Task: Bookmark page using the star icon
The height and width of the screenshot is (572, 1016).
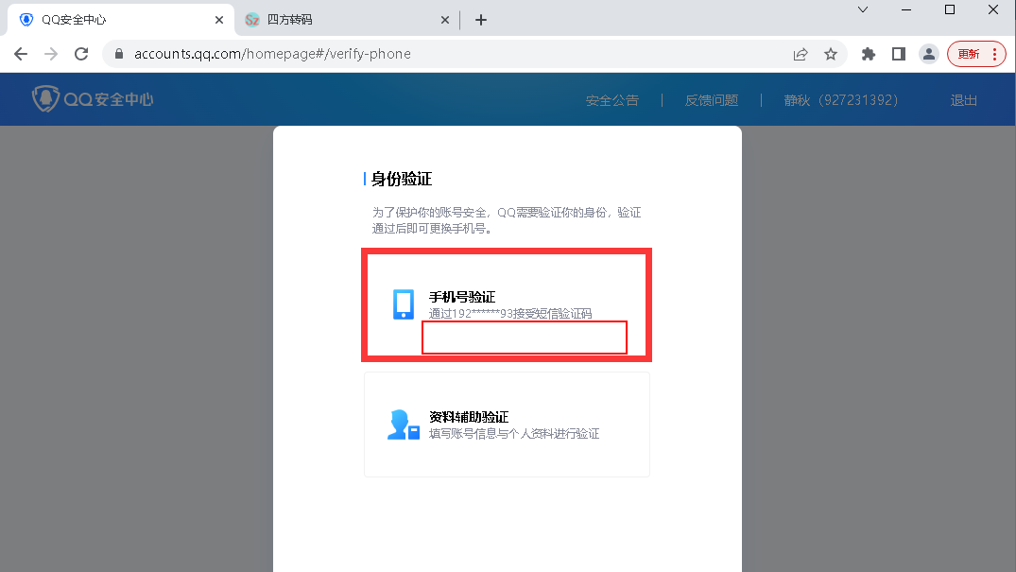Action: 831,54
